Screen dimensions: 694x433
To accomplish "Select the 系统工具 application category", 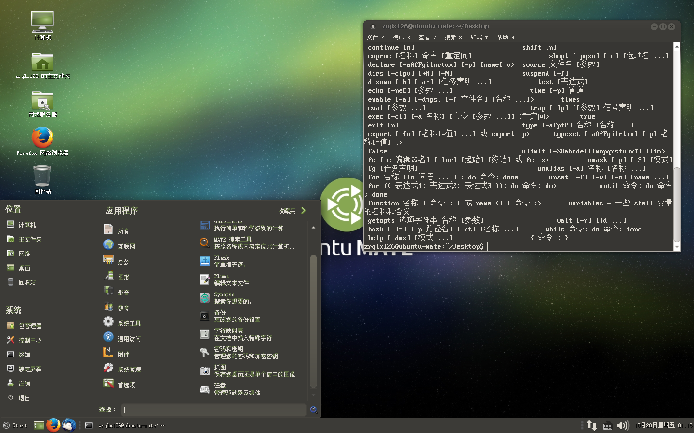I will pos(122,322).
